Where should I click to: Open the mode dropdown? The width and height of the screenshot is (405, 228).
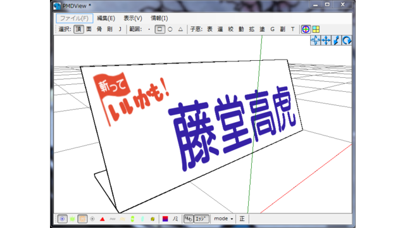223,218
